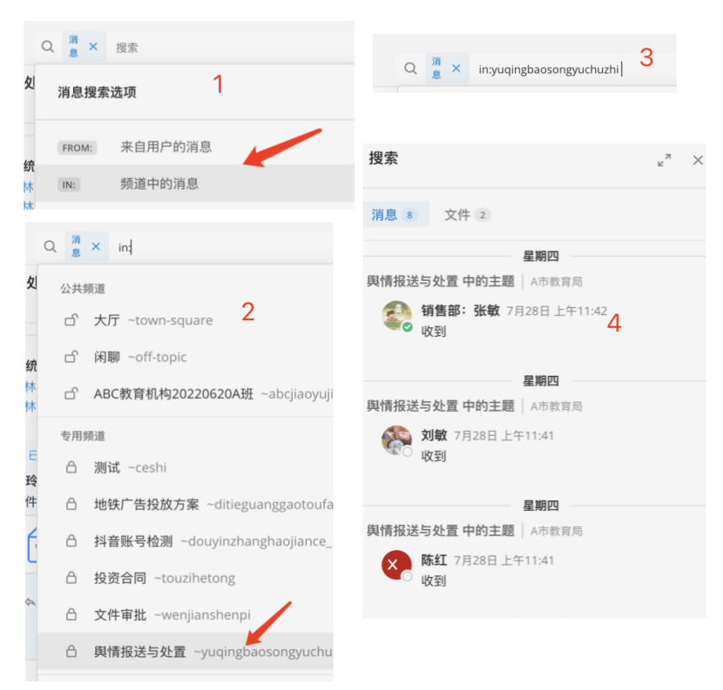
Task: Choose the 大厅 ~town-square channel
Action: [x=186, y=320]
